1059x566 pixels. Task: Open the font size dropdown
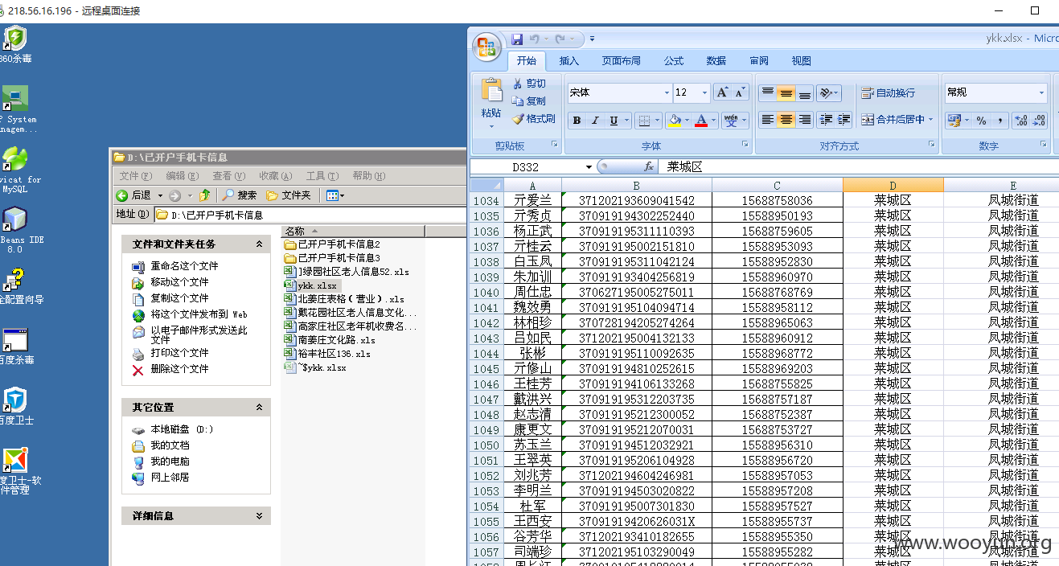[x=705, y=93]
